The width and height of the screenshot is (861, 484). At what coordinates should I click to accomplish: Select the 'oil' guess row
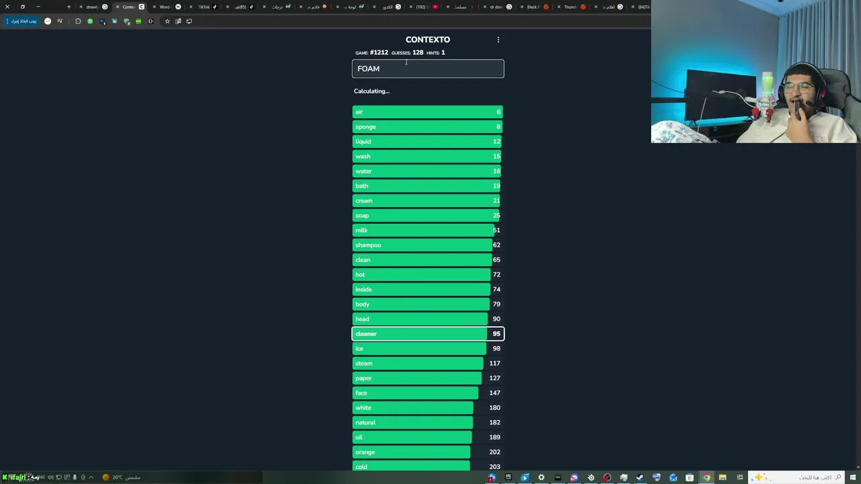pyautogui.click(x=428, y=437)
